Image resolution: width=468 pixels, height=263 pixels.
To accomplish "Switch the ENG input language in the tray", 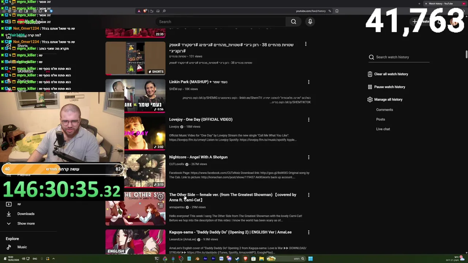I will (x=35, y=259).
